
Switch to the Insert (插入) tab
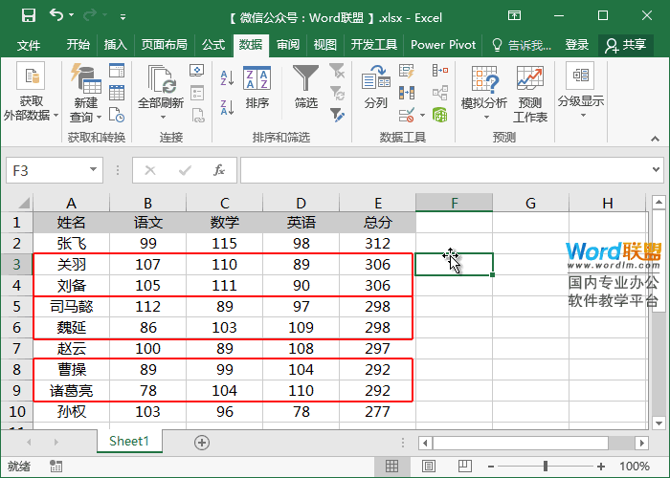[115, 45]
